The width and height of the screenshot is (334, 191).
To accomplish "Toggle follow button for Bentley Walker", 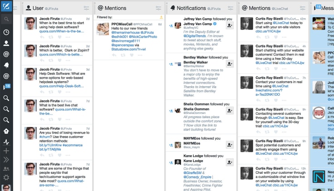I will pyautogui.click(x=230, y=64).
